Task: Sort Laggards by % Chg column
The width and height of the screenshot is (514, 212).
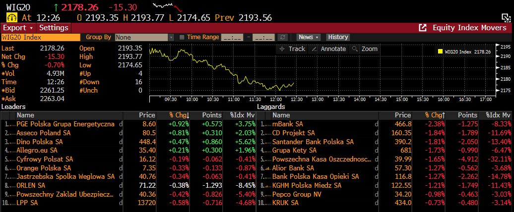Action: coord(435,115)
